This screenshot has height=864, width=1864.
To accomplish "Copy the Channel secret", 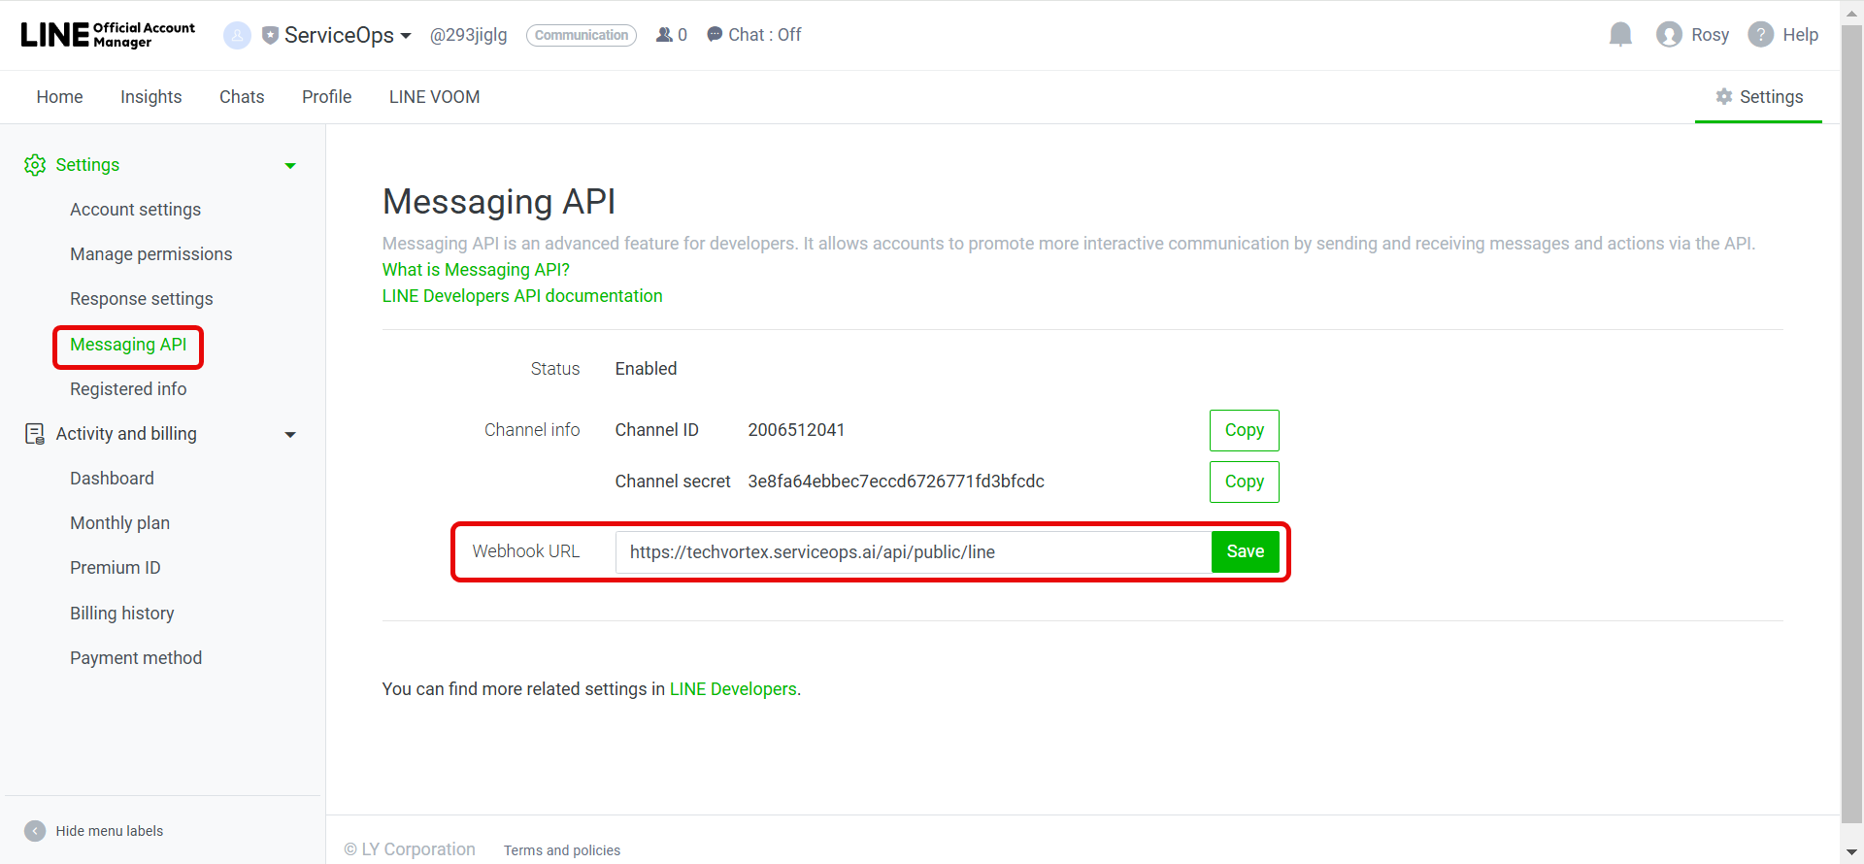I will [x=1244, y=482].
